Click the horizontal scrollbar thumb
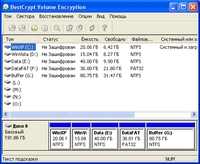The height and width of the screenshot is (164, 200). tap(72, 114)
